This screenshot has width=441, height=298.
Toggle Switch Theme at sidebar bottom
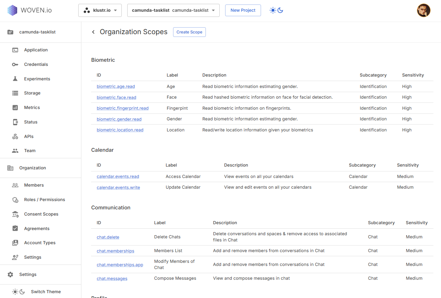click(19, 292)
